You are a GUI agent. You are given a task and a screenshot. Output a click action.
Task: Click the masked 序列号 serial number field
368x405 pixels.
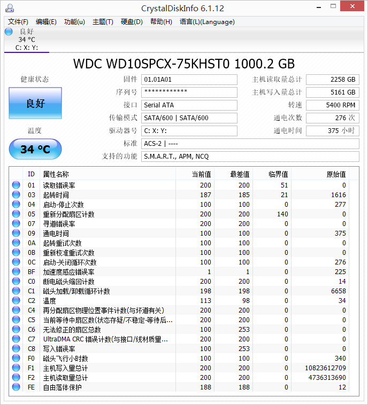pos(189,92)
